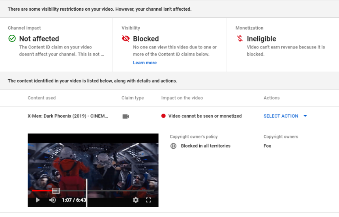The height and width of the screenshot is (217, 339).
Task: Click the crossed-out eye Blocked icon
Action: (x=125, y=39)
